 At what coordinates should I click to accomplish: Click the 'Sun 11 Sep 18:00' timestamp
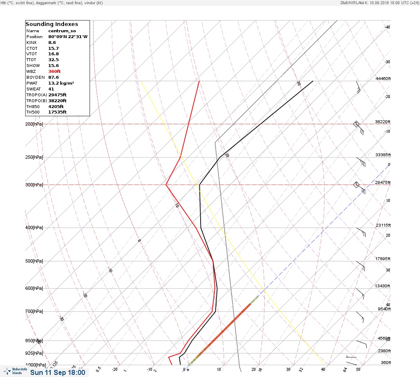(x=58, y=372)
